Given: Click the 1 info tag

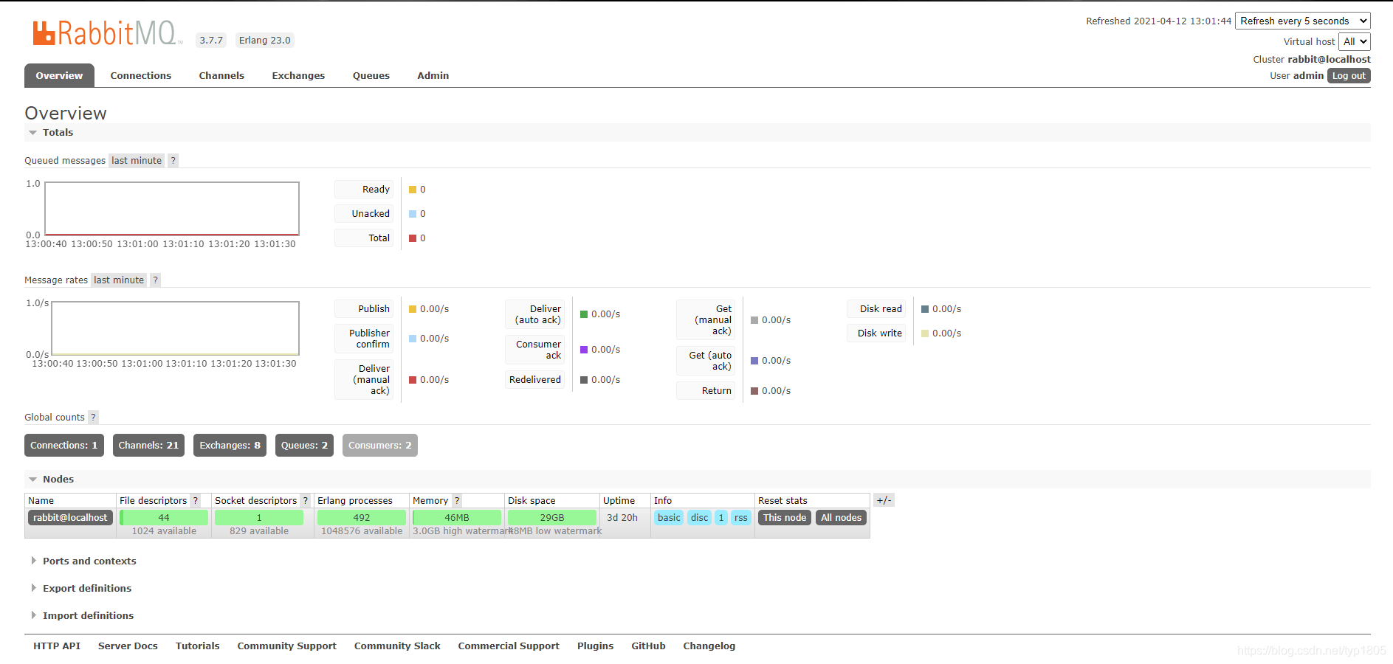Looking at the screenshot, I should (x=721, y=518).
